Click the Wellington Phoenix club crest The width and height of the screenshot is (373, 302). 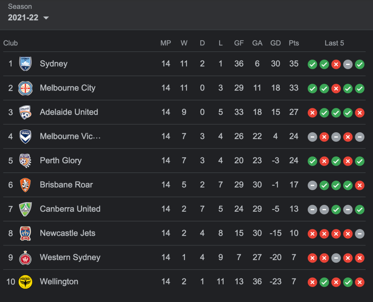click(26, 282)
